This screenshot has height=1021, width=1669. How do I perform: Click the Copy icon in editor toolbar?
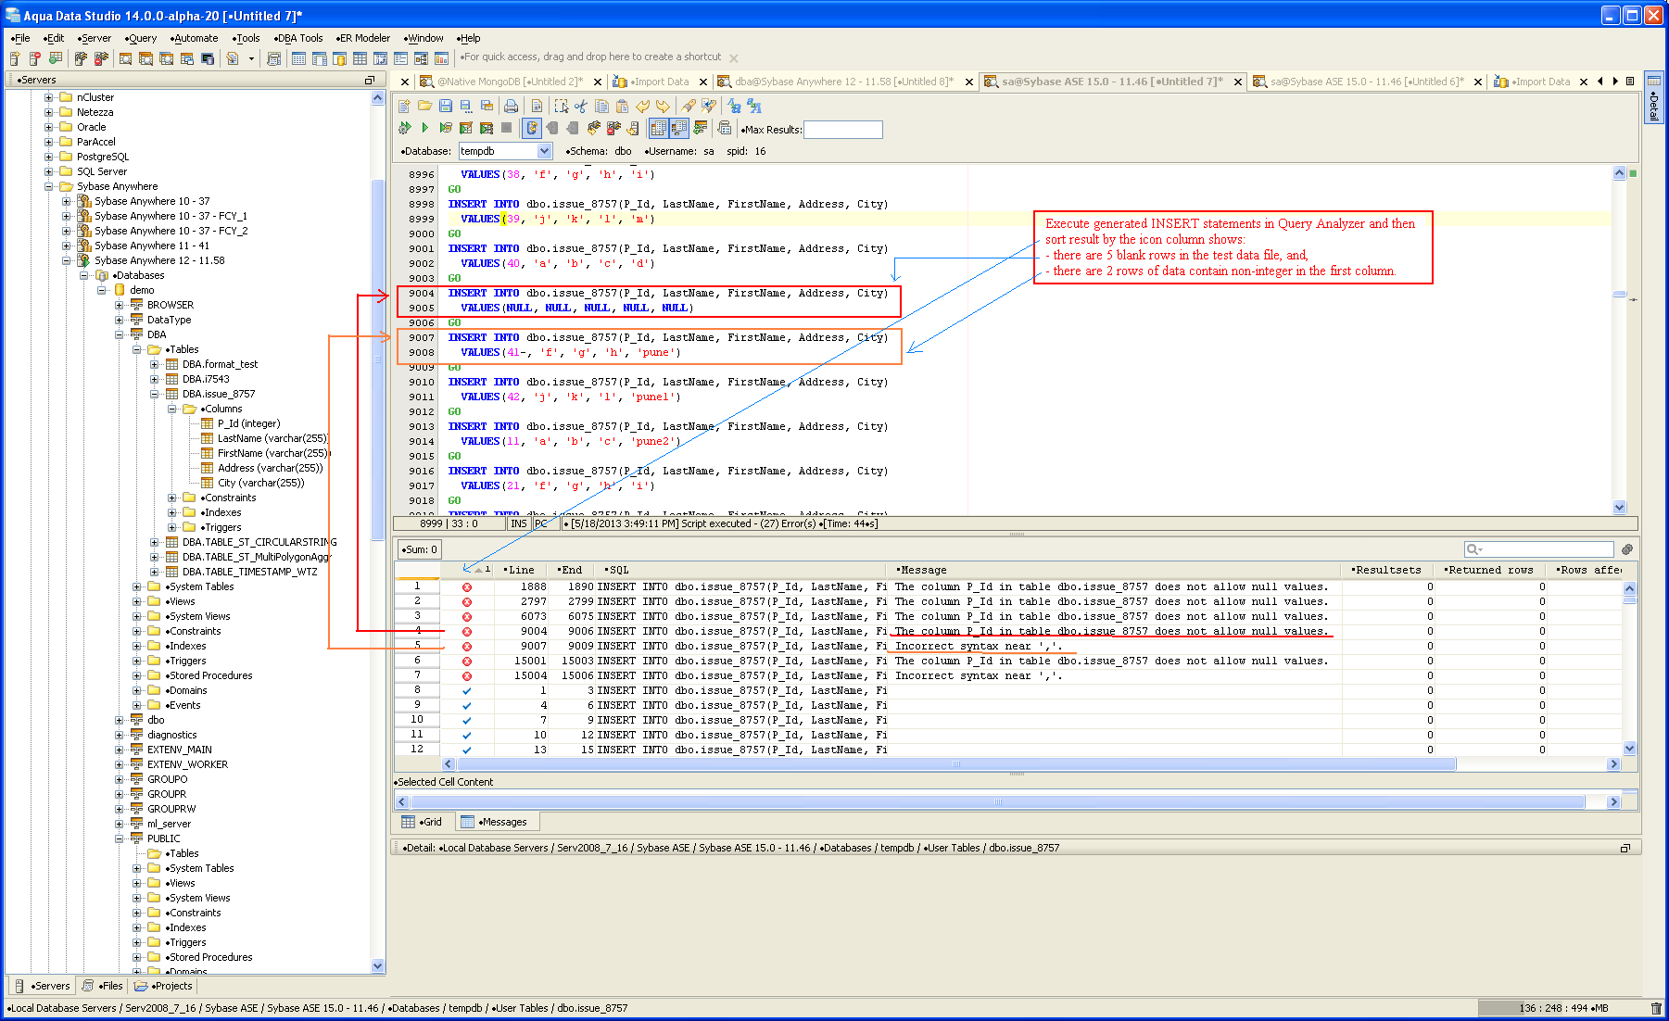pyautogui.click(x=601, y=106)
